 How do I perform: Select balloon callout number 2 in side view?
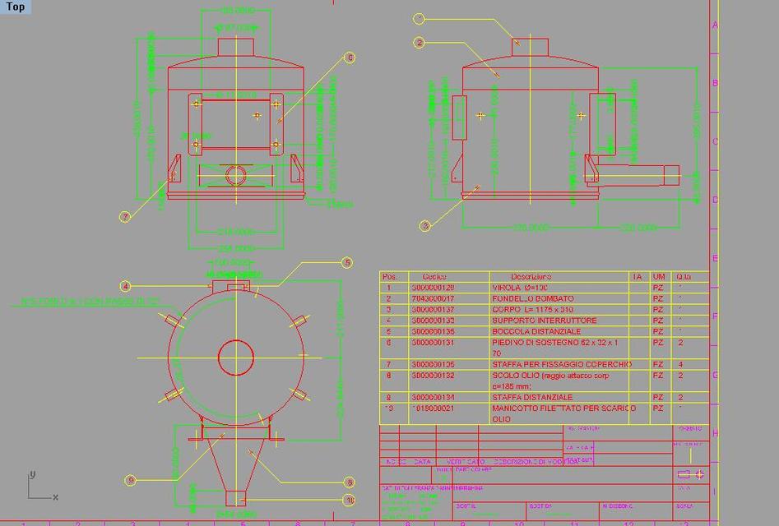pyautogui.click(x=420, y=43)
